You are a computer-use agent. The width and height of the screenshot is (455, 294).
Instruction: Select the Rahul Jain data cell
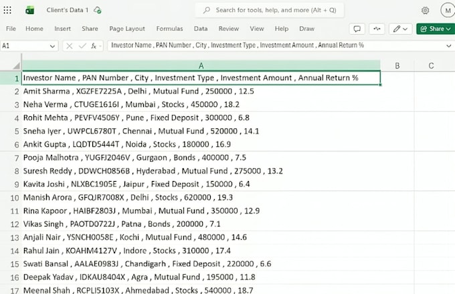(201, 251)
